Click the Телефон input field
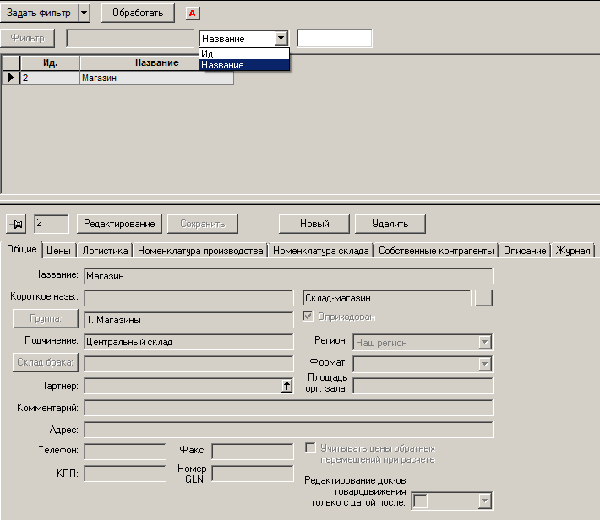This screenshot has width=600, height=520. pyautogui.click(x=125, y=452)
